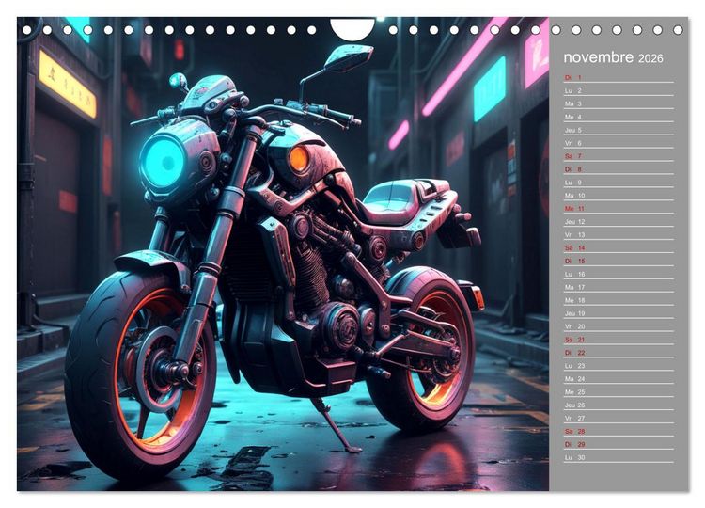Screen dimensions: 705x508
Task: Click the last date row 'Lu 30'
Action: point(619,457)
